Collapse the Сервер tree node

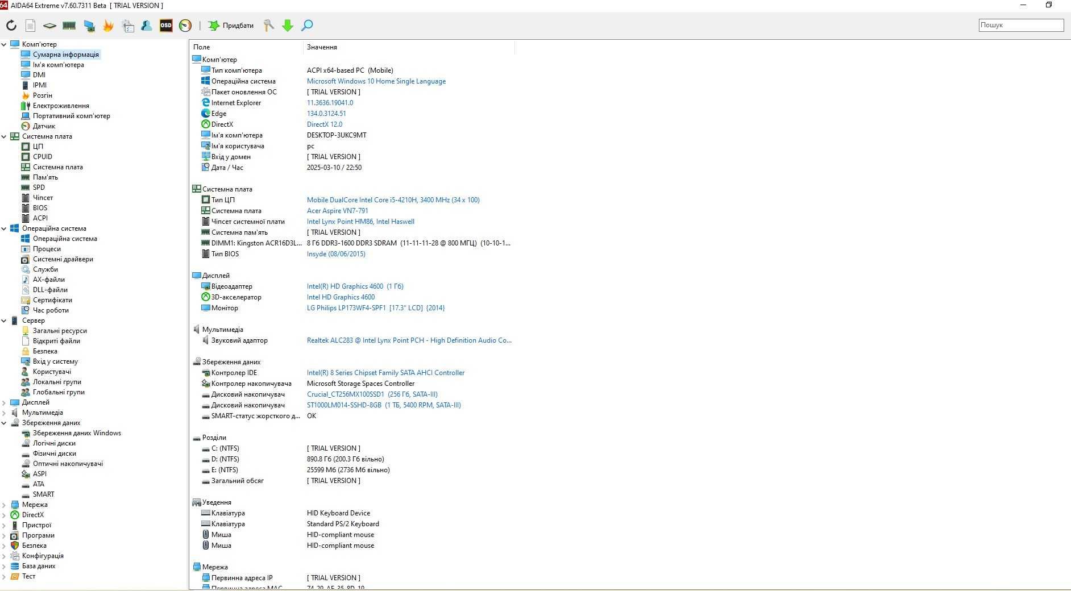(x=4, y=321)
